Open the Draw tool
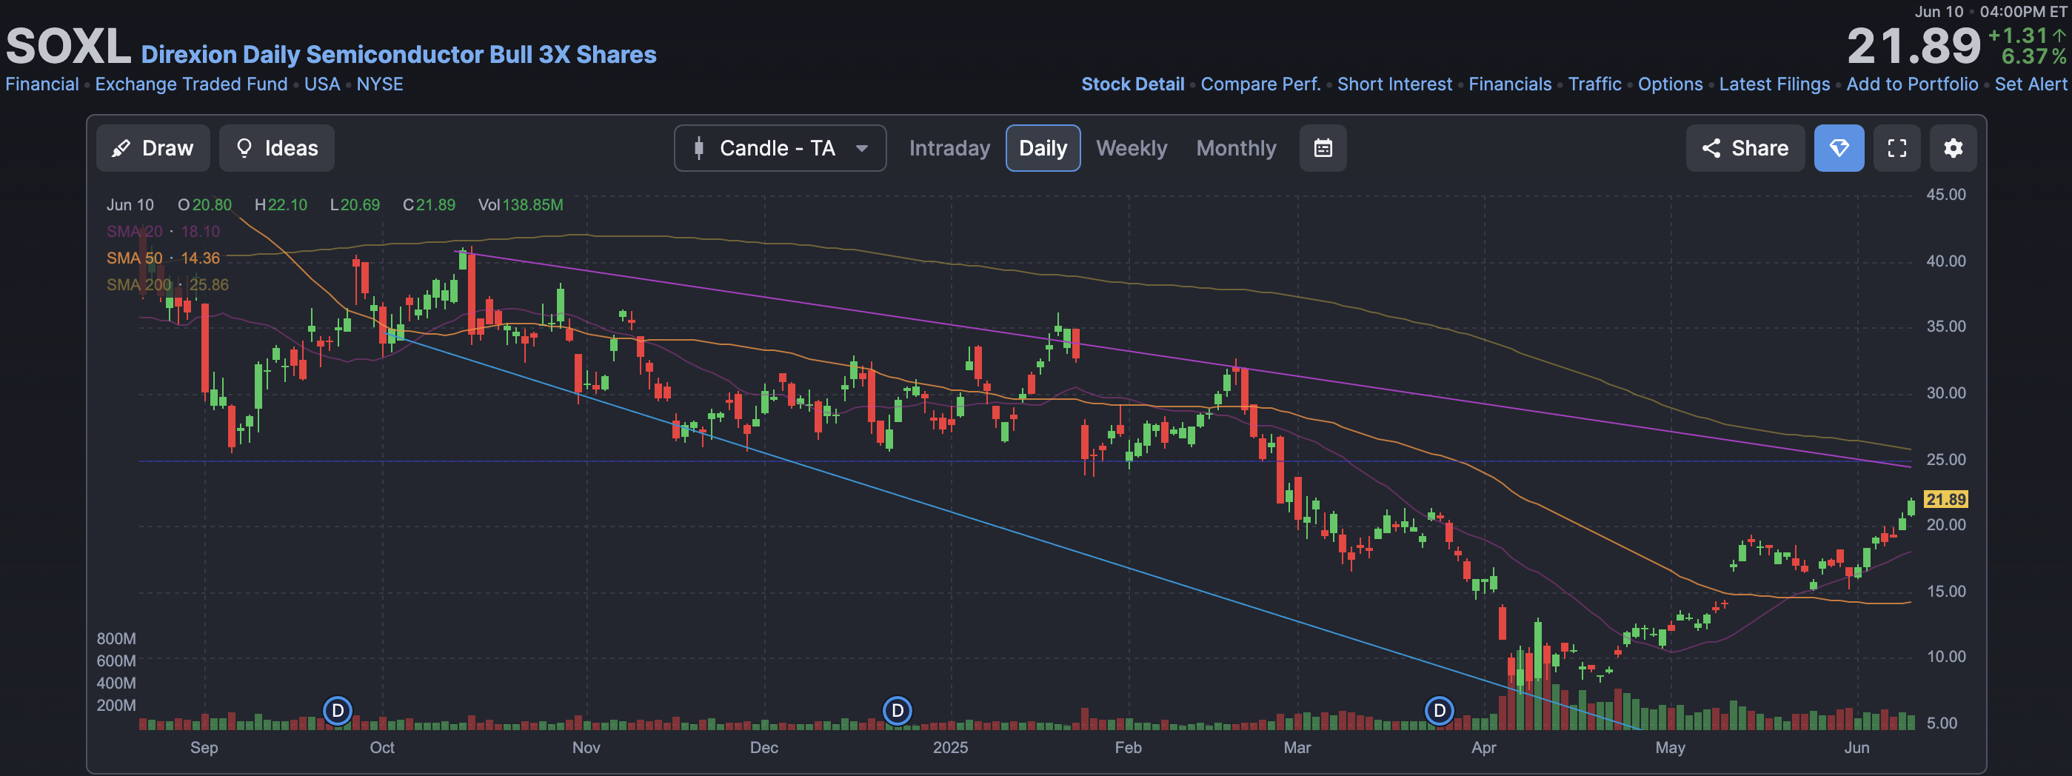 click(153, 148)
